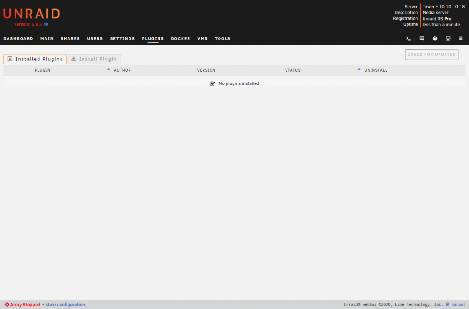
Task: Switch to the Install Plugin tab
Action: pos(94,59)
